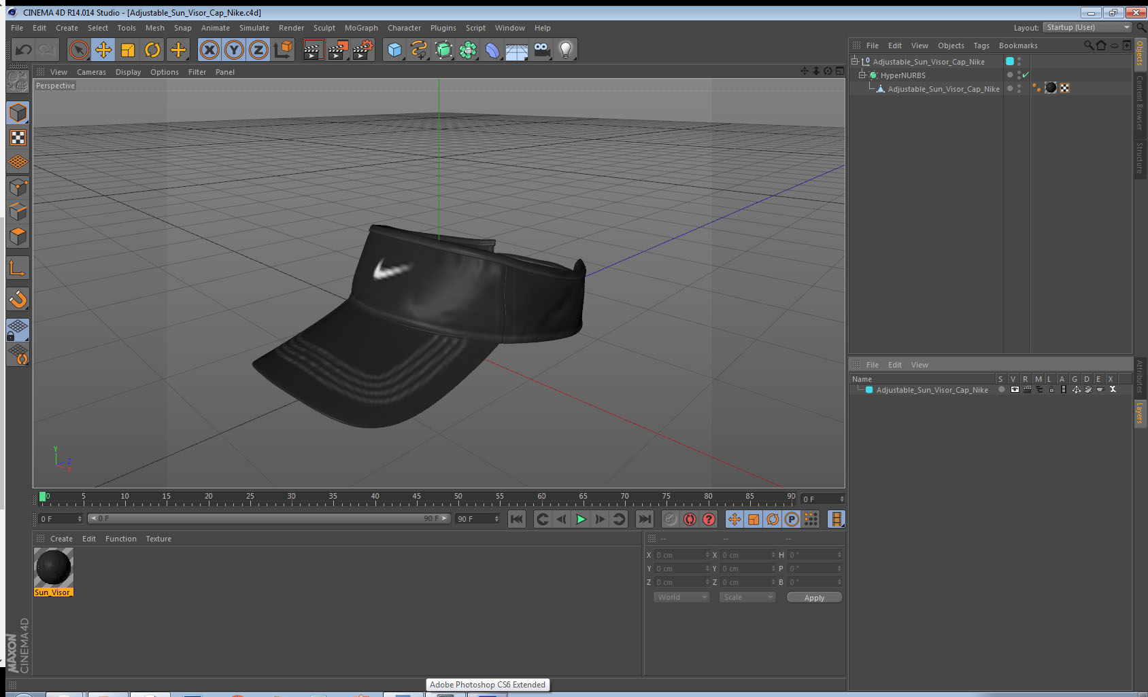Toggle layer Solo dot
The image size is (1148, 697).
pyautogui.click(x=1002, y=390)
